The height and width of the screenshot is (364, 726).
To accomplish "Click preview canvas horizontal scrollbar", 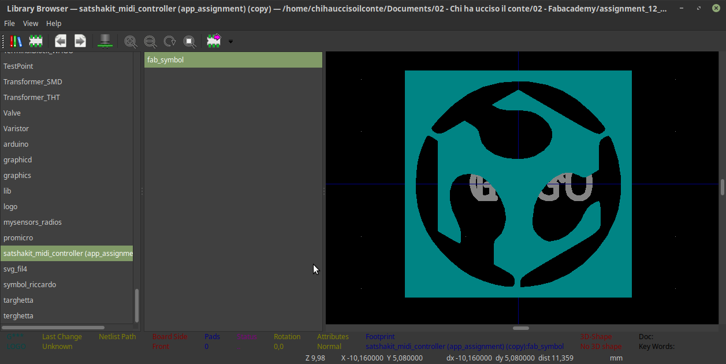I will (521, 328).
